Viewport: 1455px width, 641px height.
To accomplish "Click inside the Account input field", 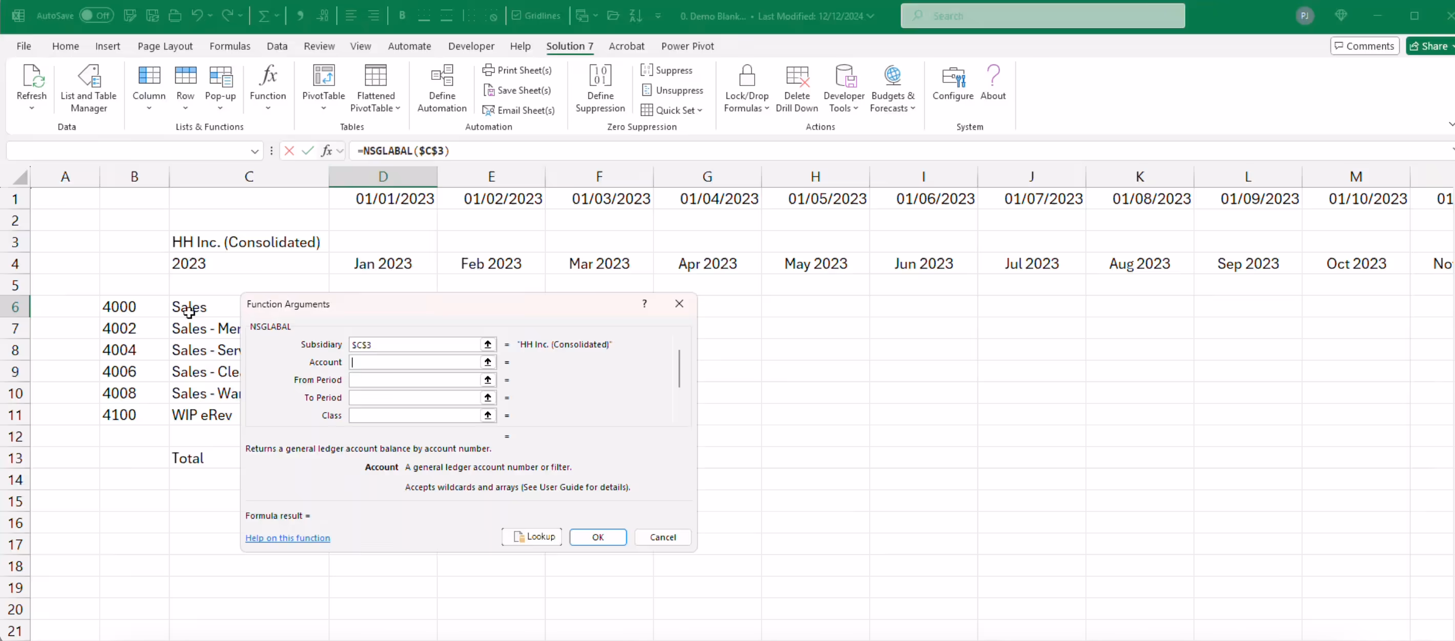I will coord(418,362).
